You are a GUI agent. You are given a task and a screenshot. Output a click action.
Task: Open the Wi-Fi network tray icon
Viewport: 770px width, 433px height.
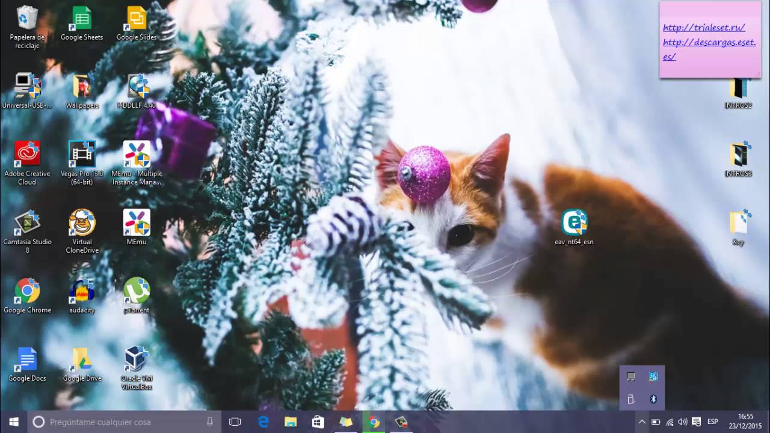coord(670,422)
